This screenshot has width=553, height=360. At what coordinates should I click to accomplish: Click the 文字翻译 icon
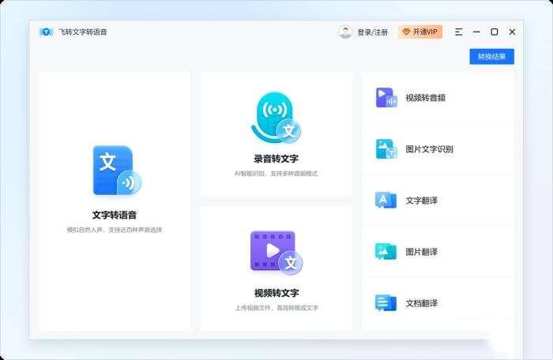tap(386, 201)
